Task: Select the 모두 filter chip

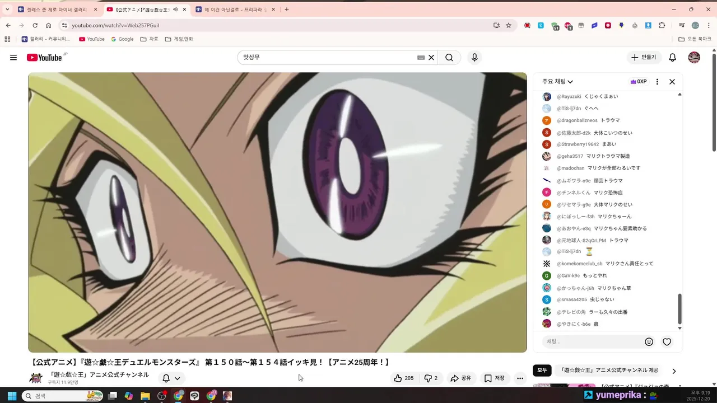Action: tap(542, 371)
